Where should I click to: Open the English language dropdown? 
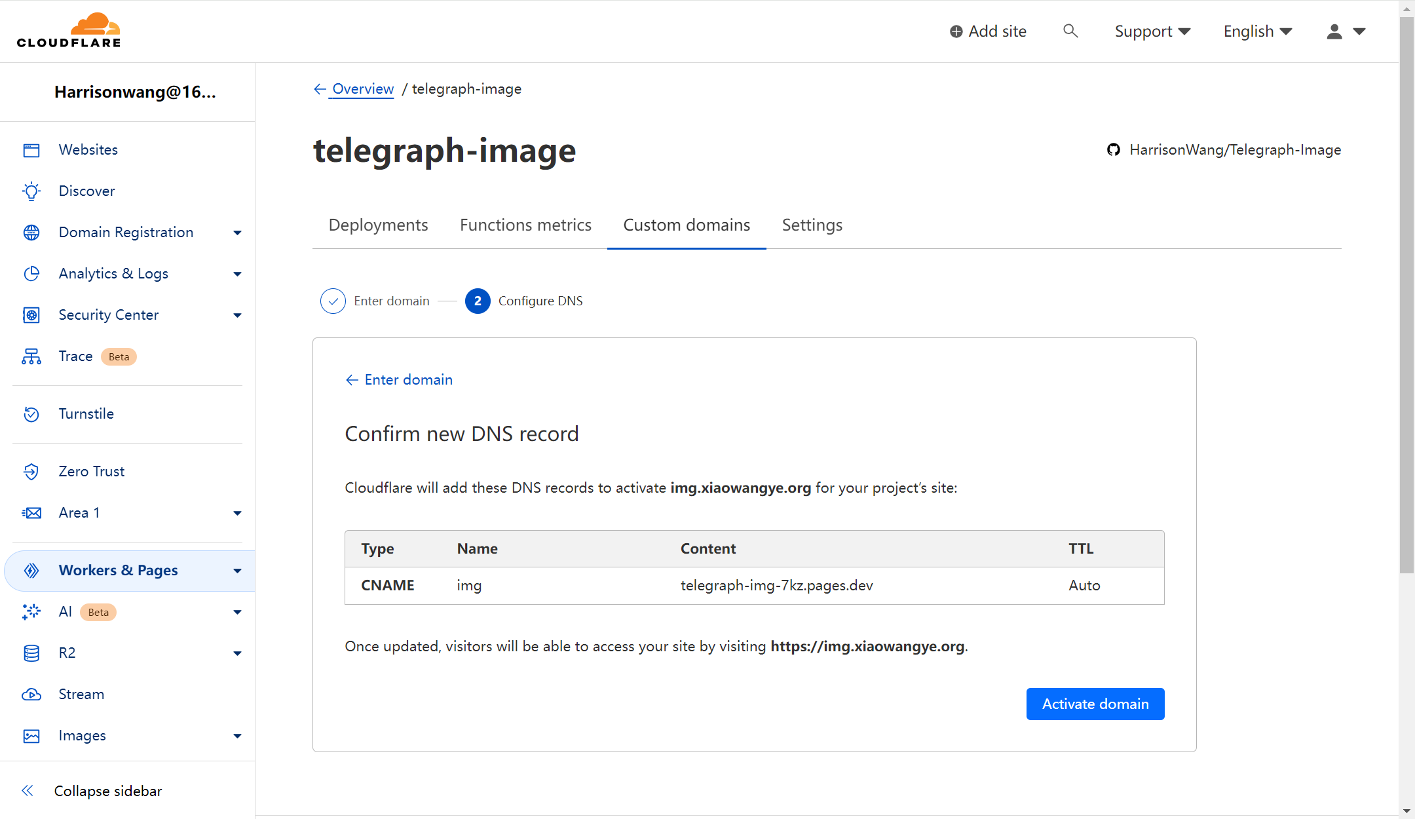[x=1257, y=31]
